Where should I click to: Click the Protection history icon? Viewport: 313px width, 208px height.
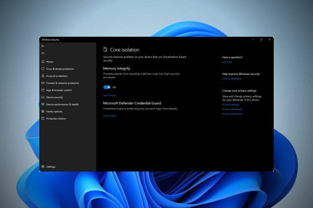coord(43,118)
